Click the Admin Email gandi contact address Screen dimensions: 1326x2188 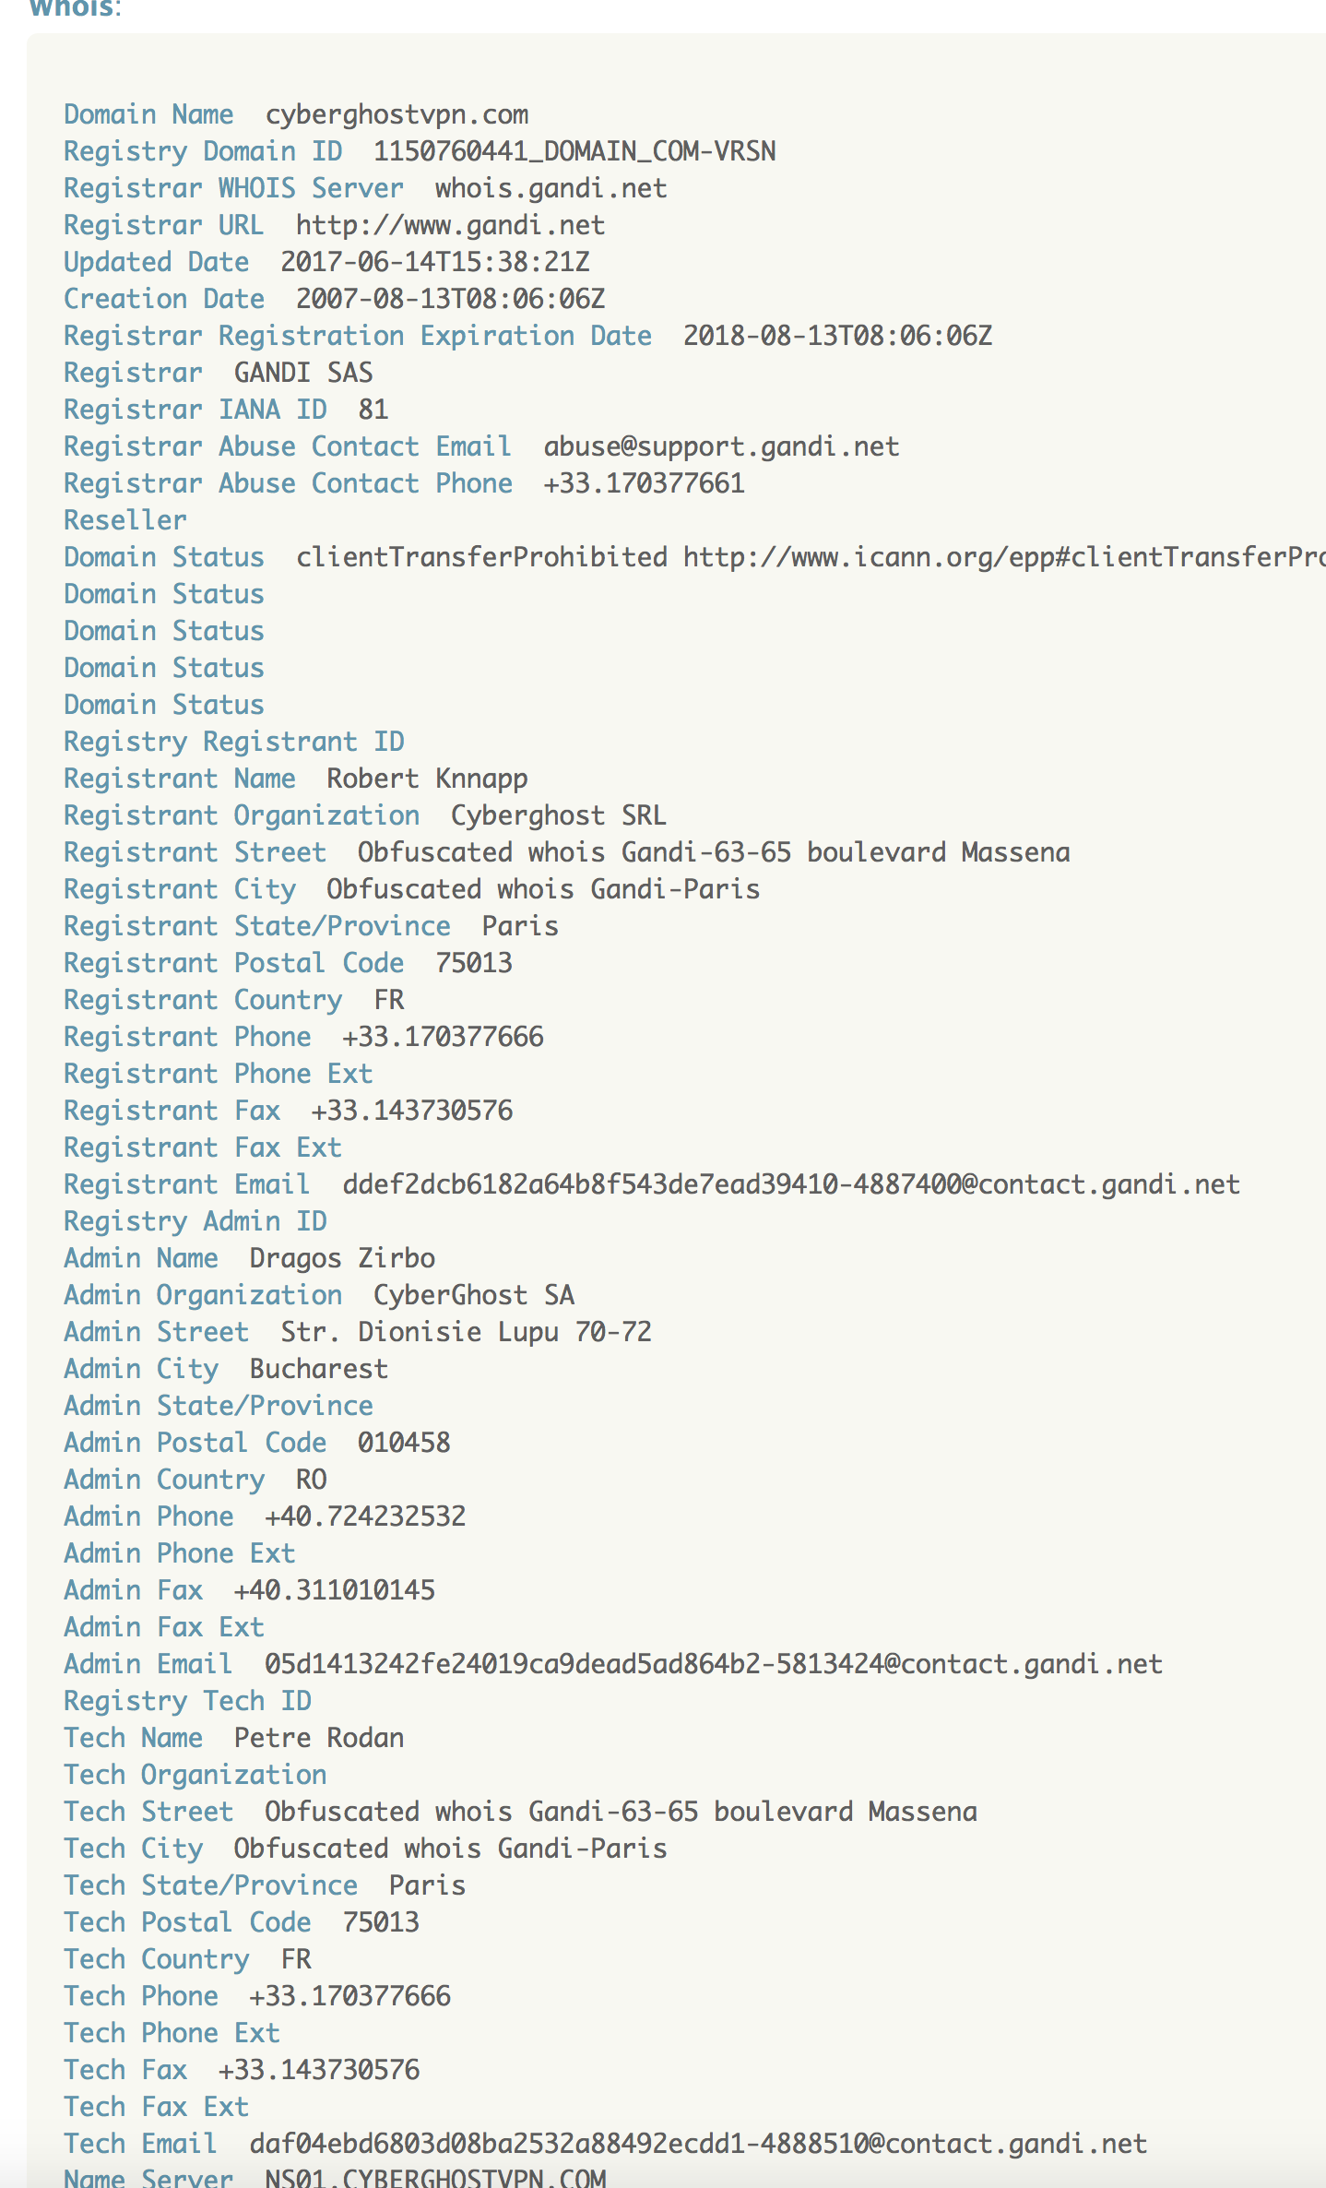(x=713, y=1664)
